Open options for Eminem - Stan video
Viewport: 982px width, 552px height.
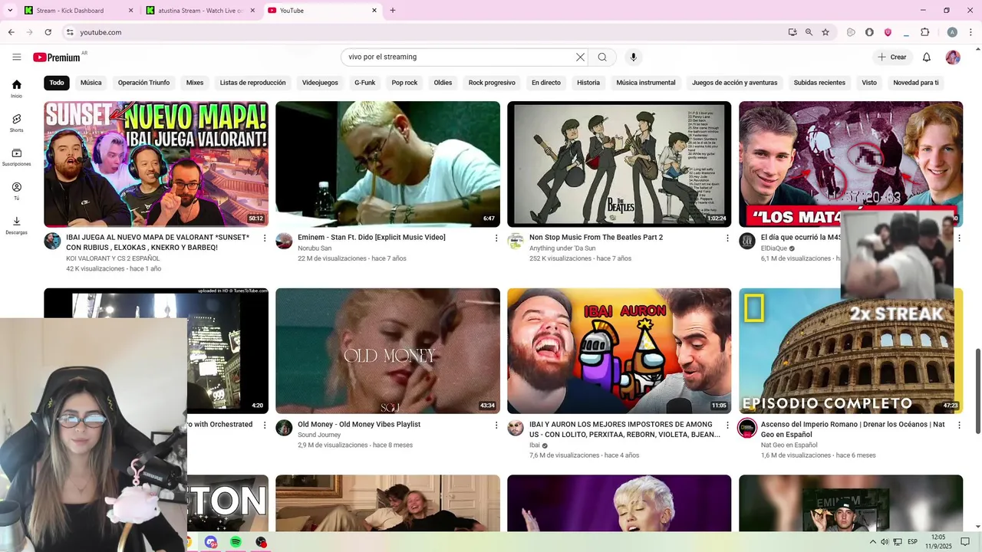pos(496,238)
